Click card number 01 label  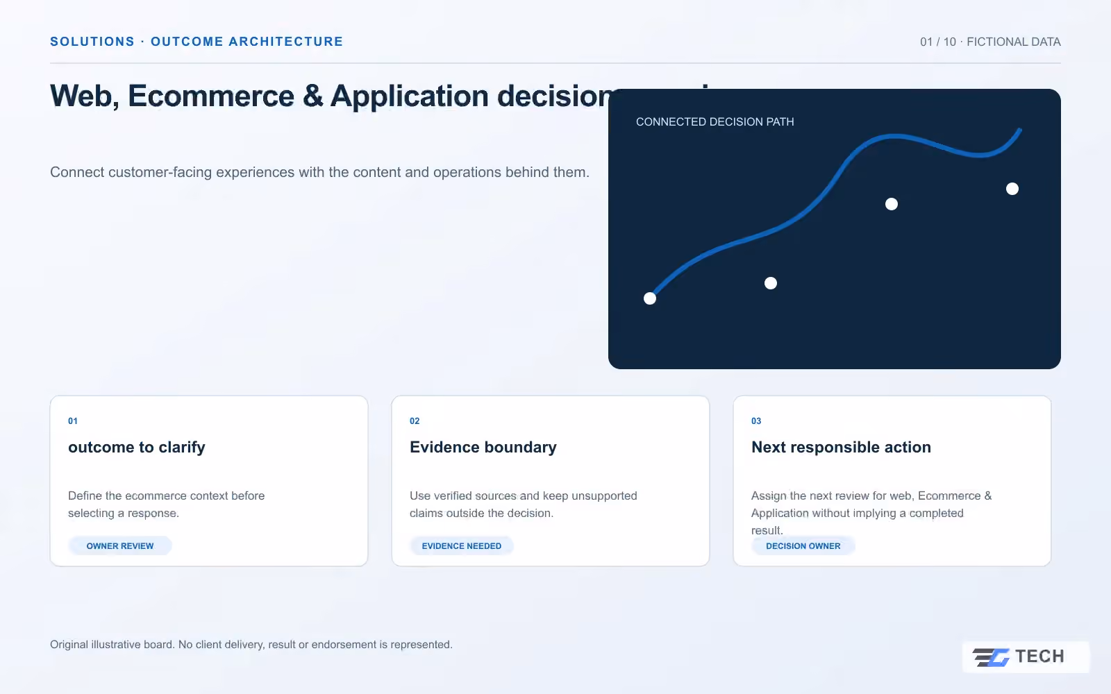[73, 421]
